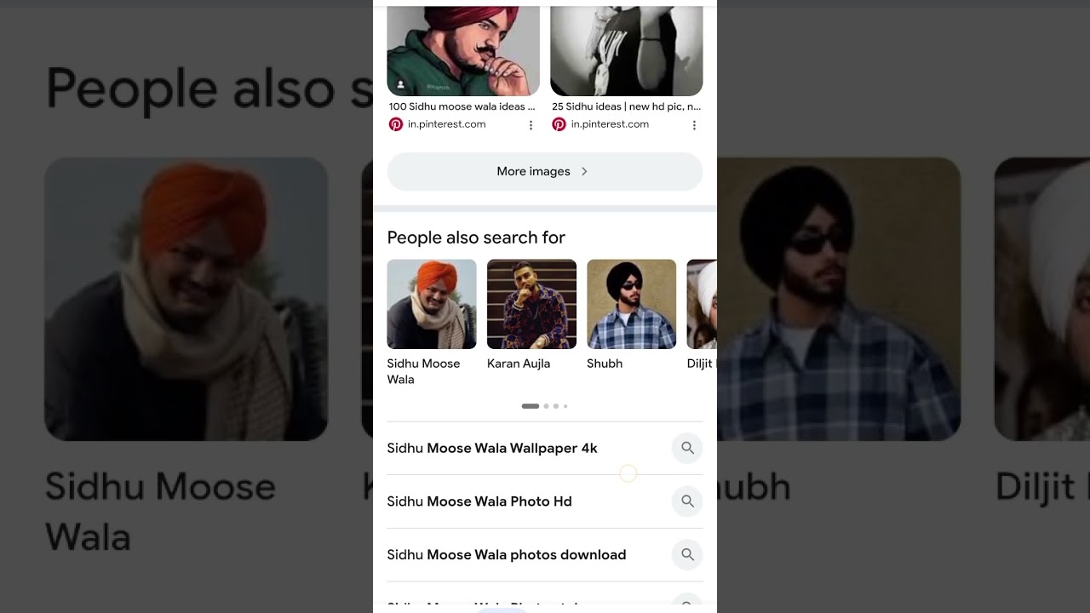Choose suggestion Sidhu Moose Wala Photo Hd
The image size is (1090, 613).
[x=545, y=501]
